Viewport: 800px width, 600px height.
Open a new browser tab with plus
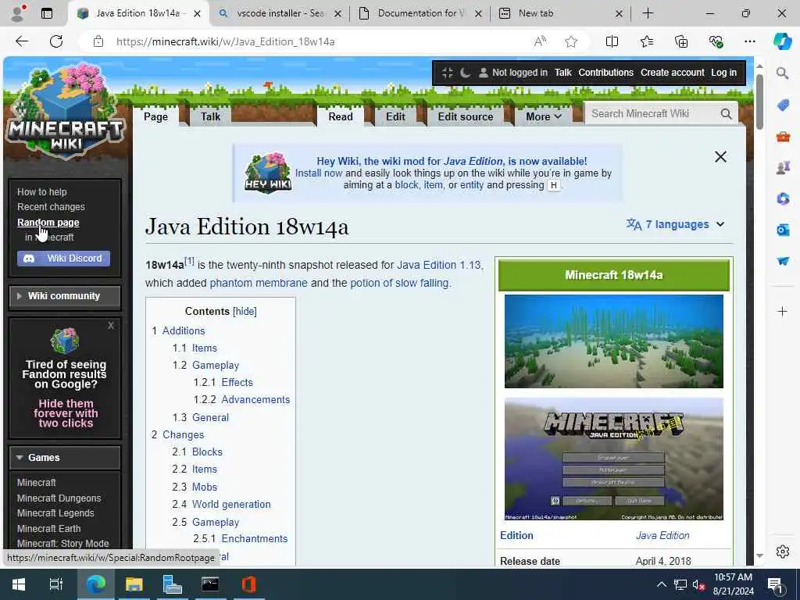tap(648, 13)
